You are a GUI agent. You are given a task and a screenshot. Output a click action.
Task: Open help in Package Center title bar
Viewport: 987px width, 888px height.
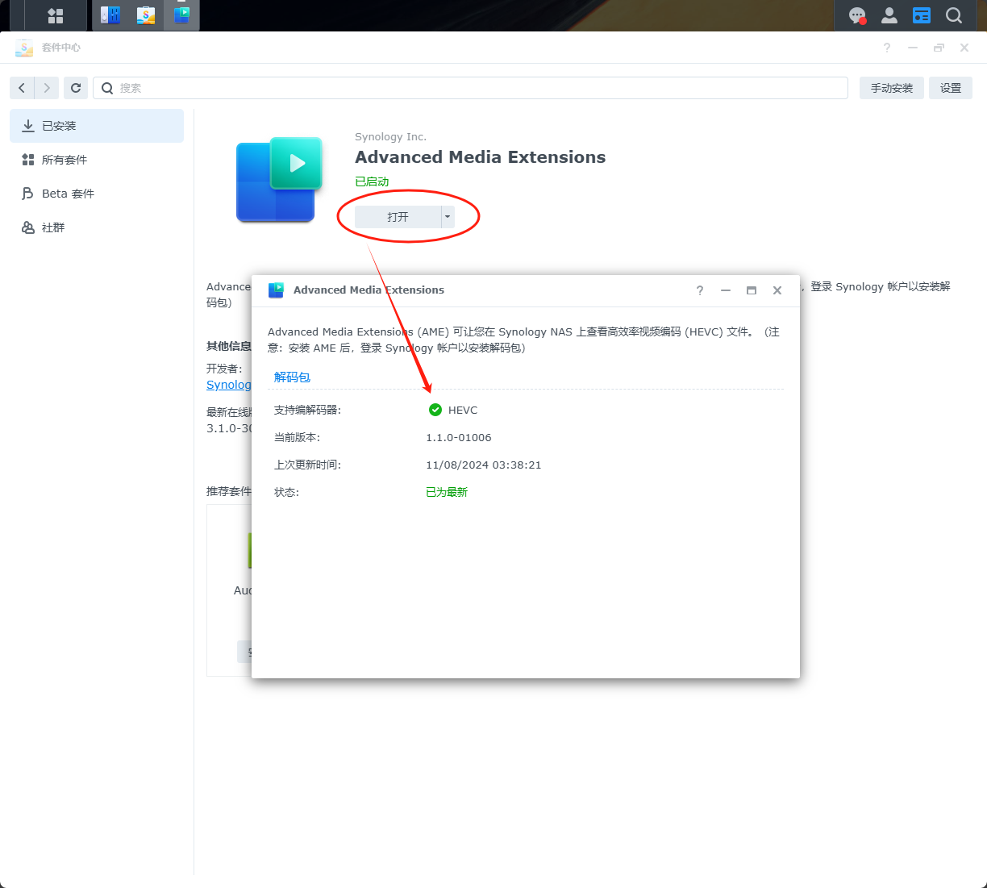(887, 48)
